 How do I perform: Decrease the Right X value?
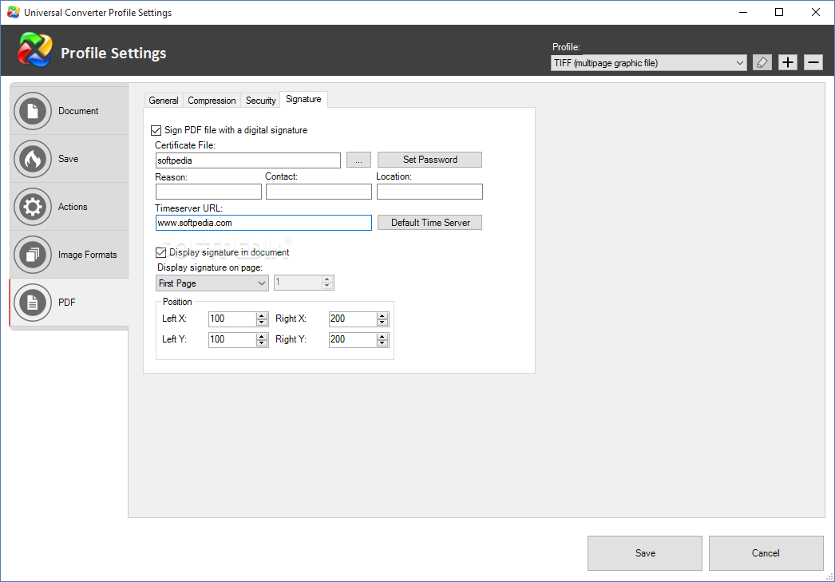382,323
